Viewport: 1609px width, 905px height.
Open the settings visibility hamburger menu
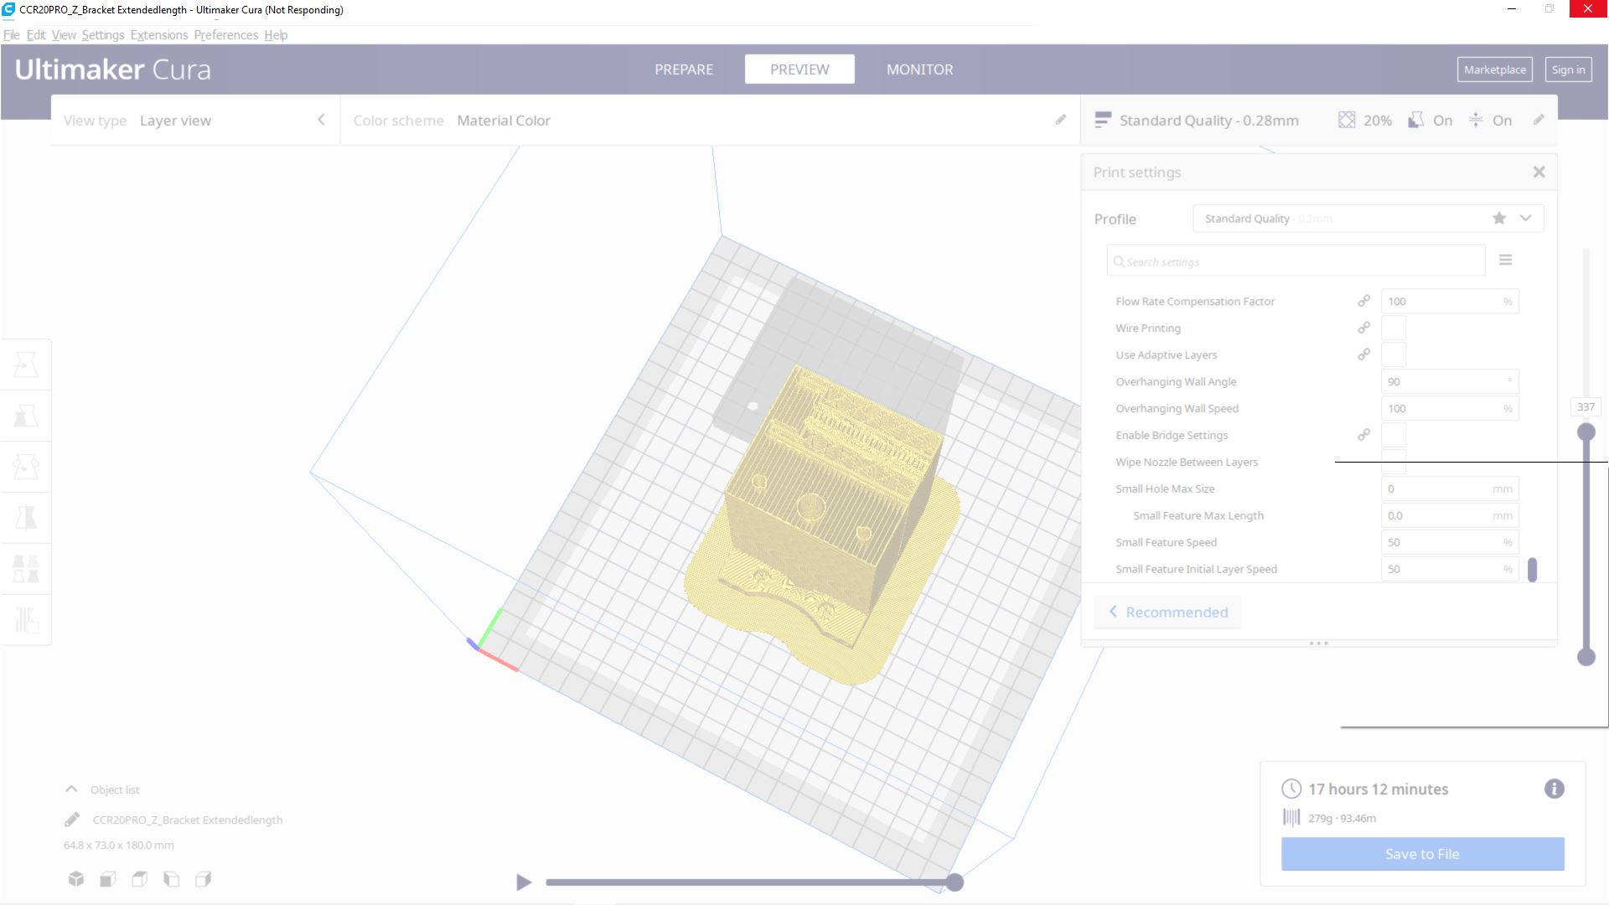[1505, 261]
